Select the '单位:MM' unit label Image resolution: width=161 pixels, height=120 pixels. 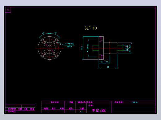point(99,110)
